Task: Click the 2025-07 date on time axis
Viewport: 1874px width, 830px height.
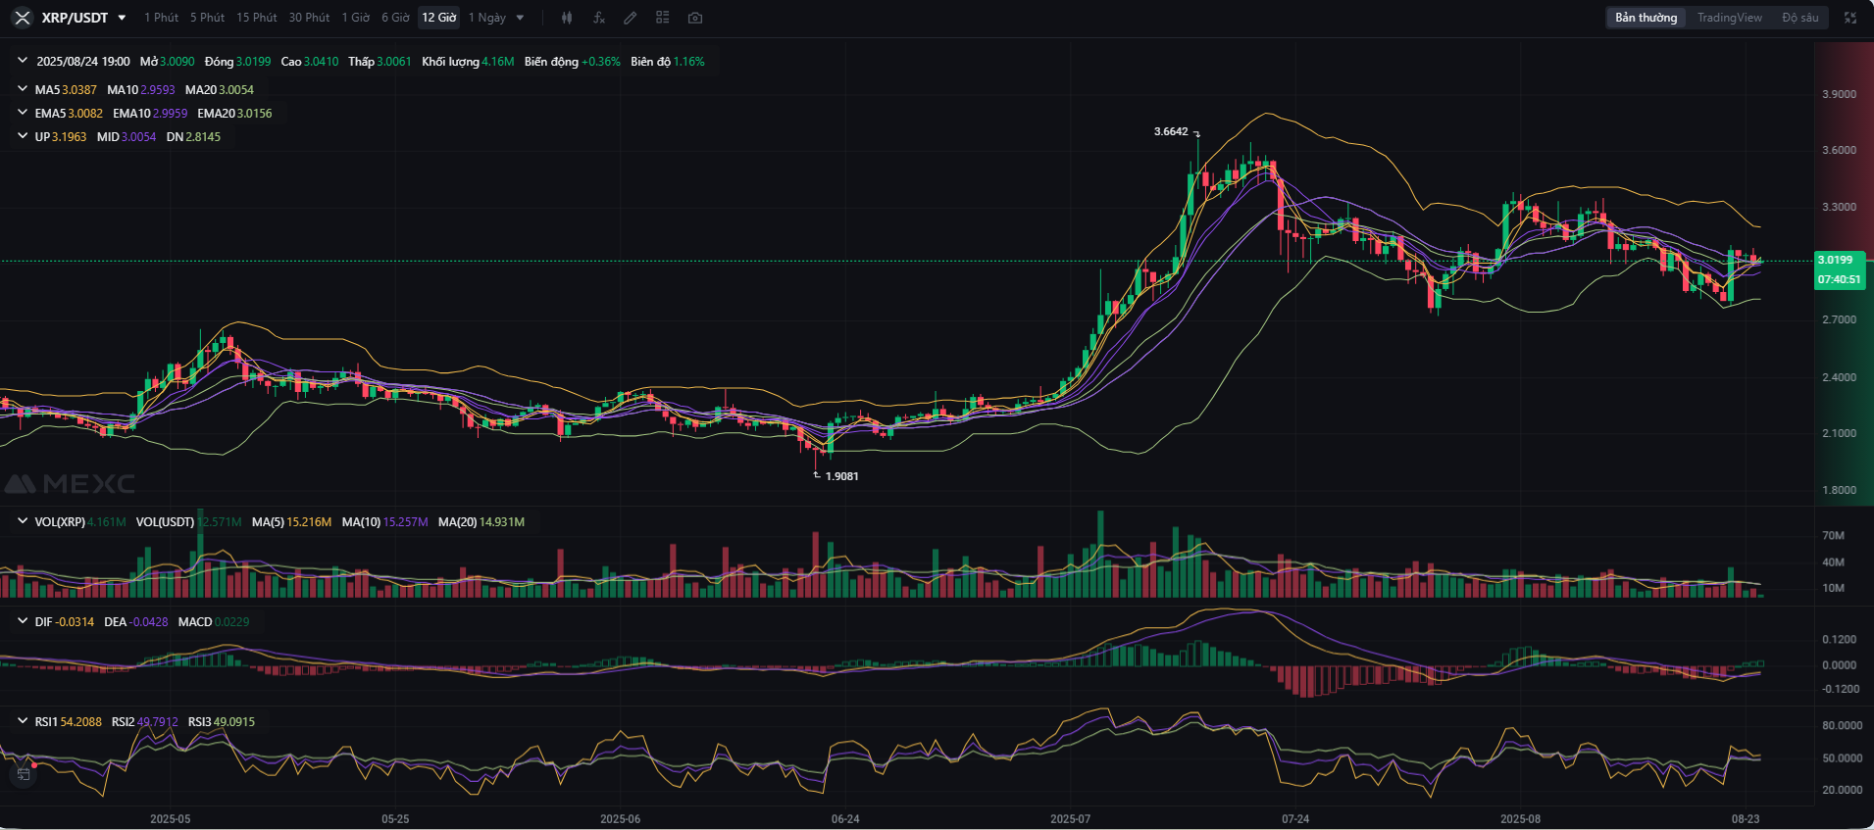Action: click(x=1070, y=818)
